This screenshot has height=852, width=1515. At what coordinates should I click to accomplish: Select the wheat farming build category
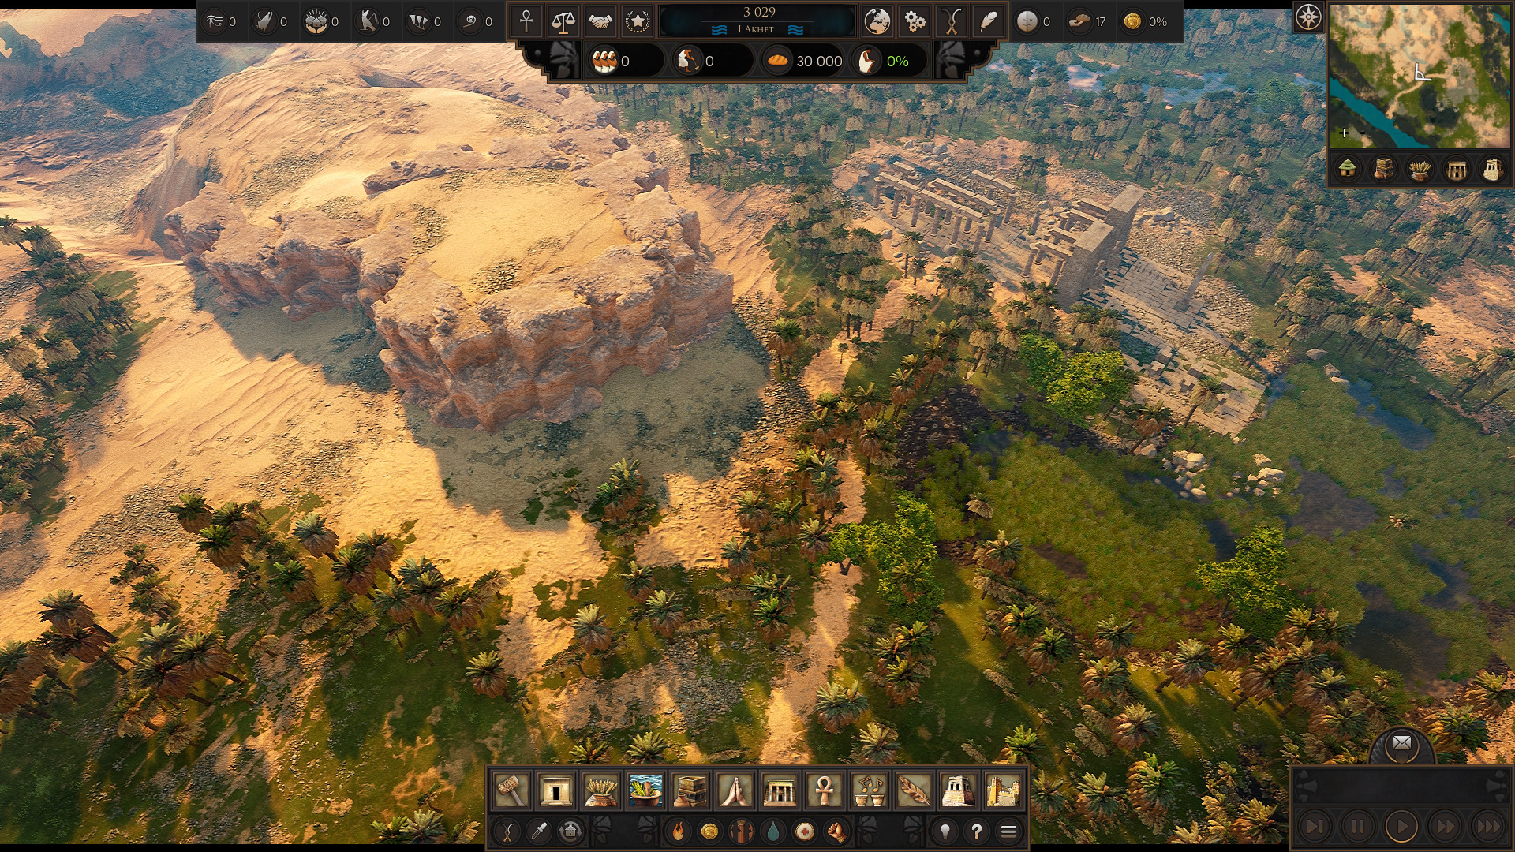point(600,790)
